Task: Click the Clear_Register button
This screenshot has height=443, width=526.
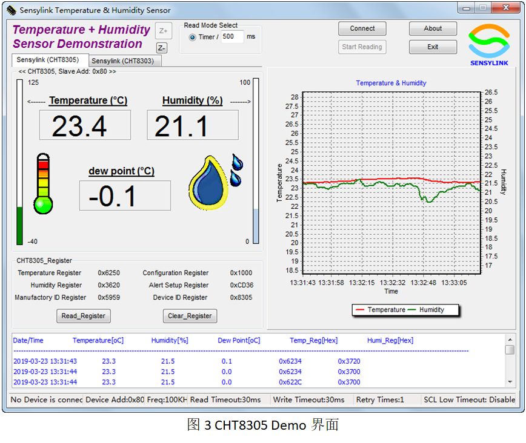Action: click(x=190, y=316)
